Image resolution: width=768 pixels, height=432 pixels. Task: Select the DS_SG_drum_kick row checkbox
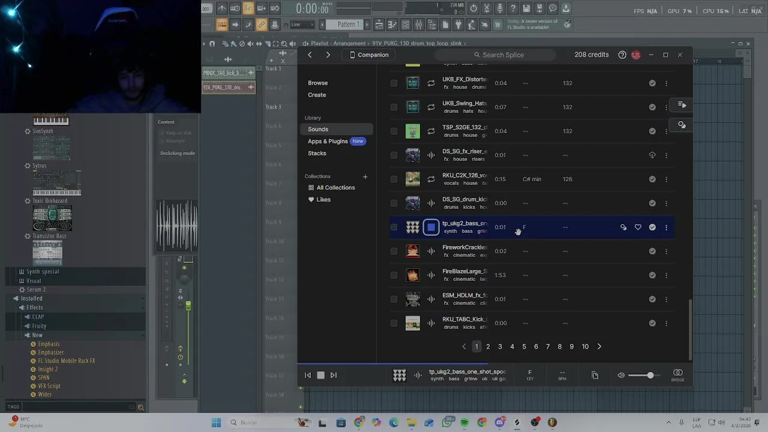coord(394,203)
